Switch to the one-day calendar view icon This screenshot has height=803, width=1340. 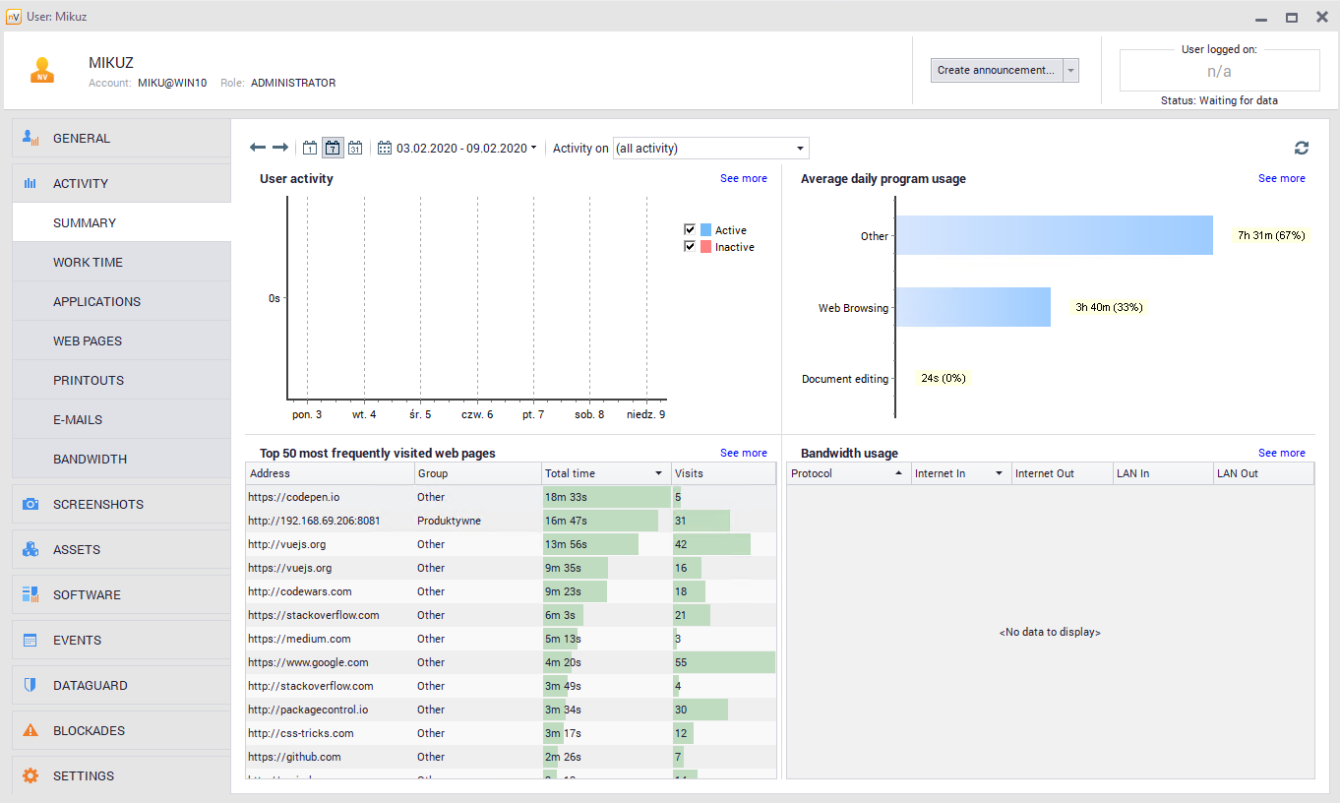coord(310,149)
